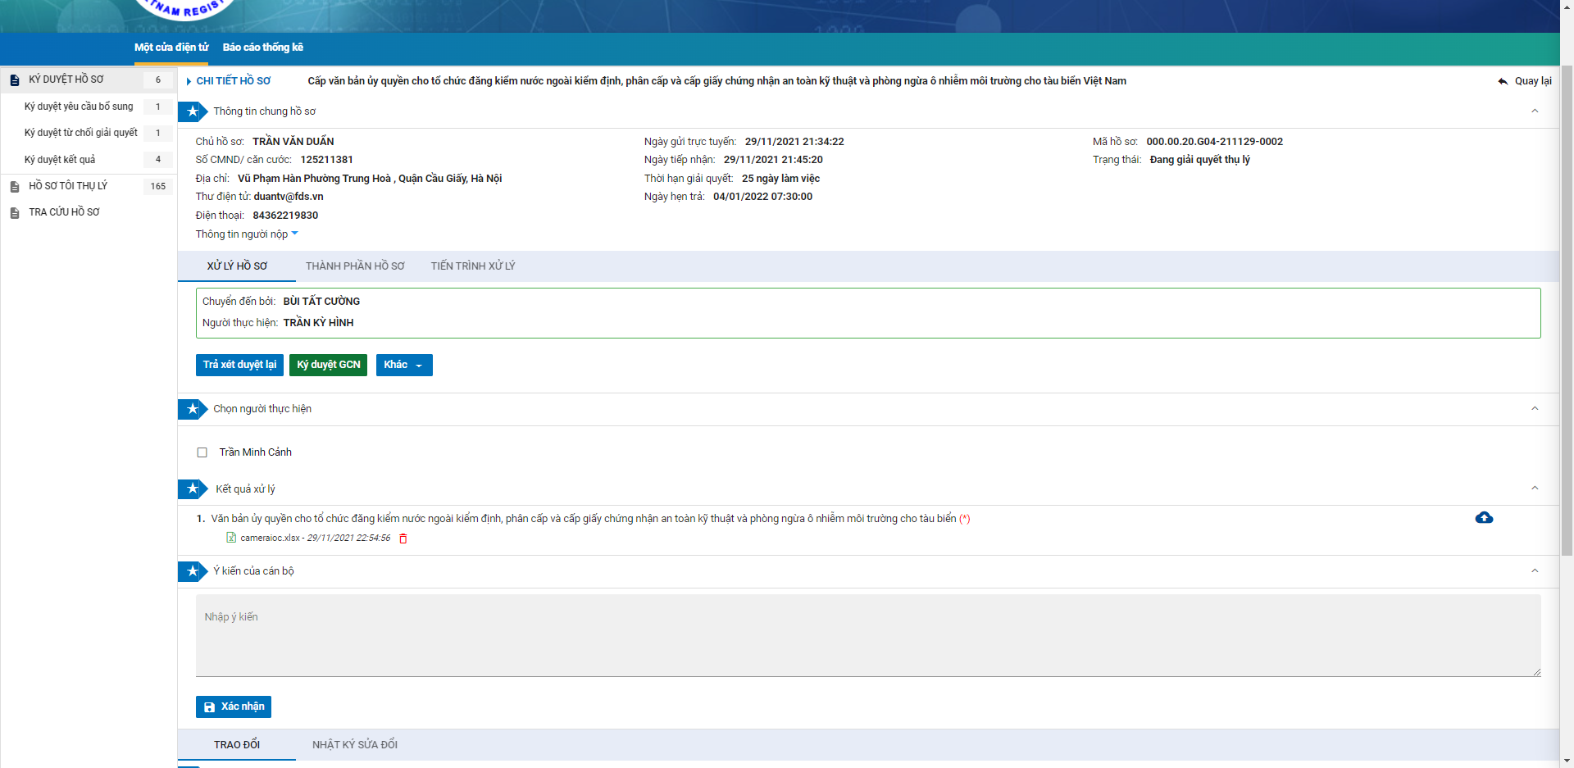
Task: Click the Nhập ý kiến comment textarea
Action: point(868,636)
